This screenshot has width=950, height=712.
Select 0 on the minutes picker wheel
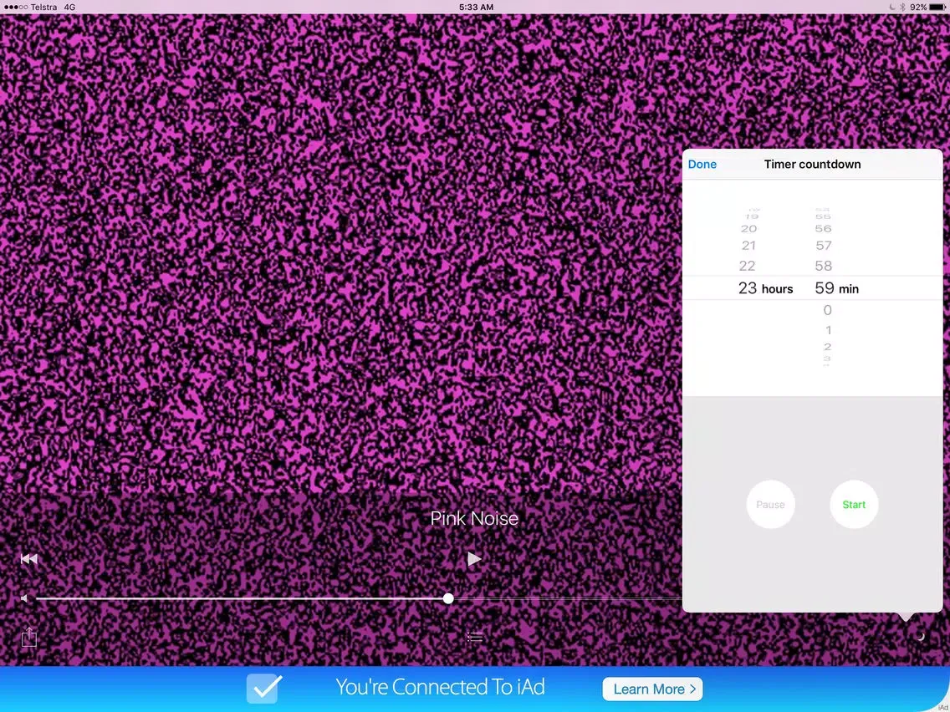click(x=827, y=310)
